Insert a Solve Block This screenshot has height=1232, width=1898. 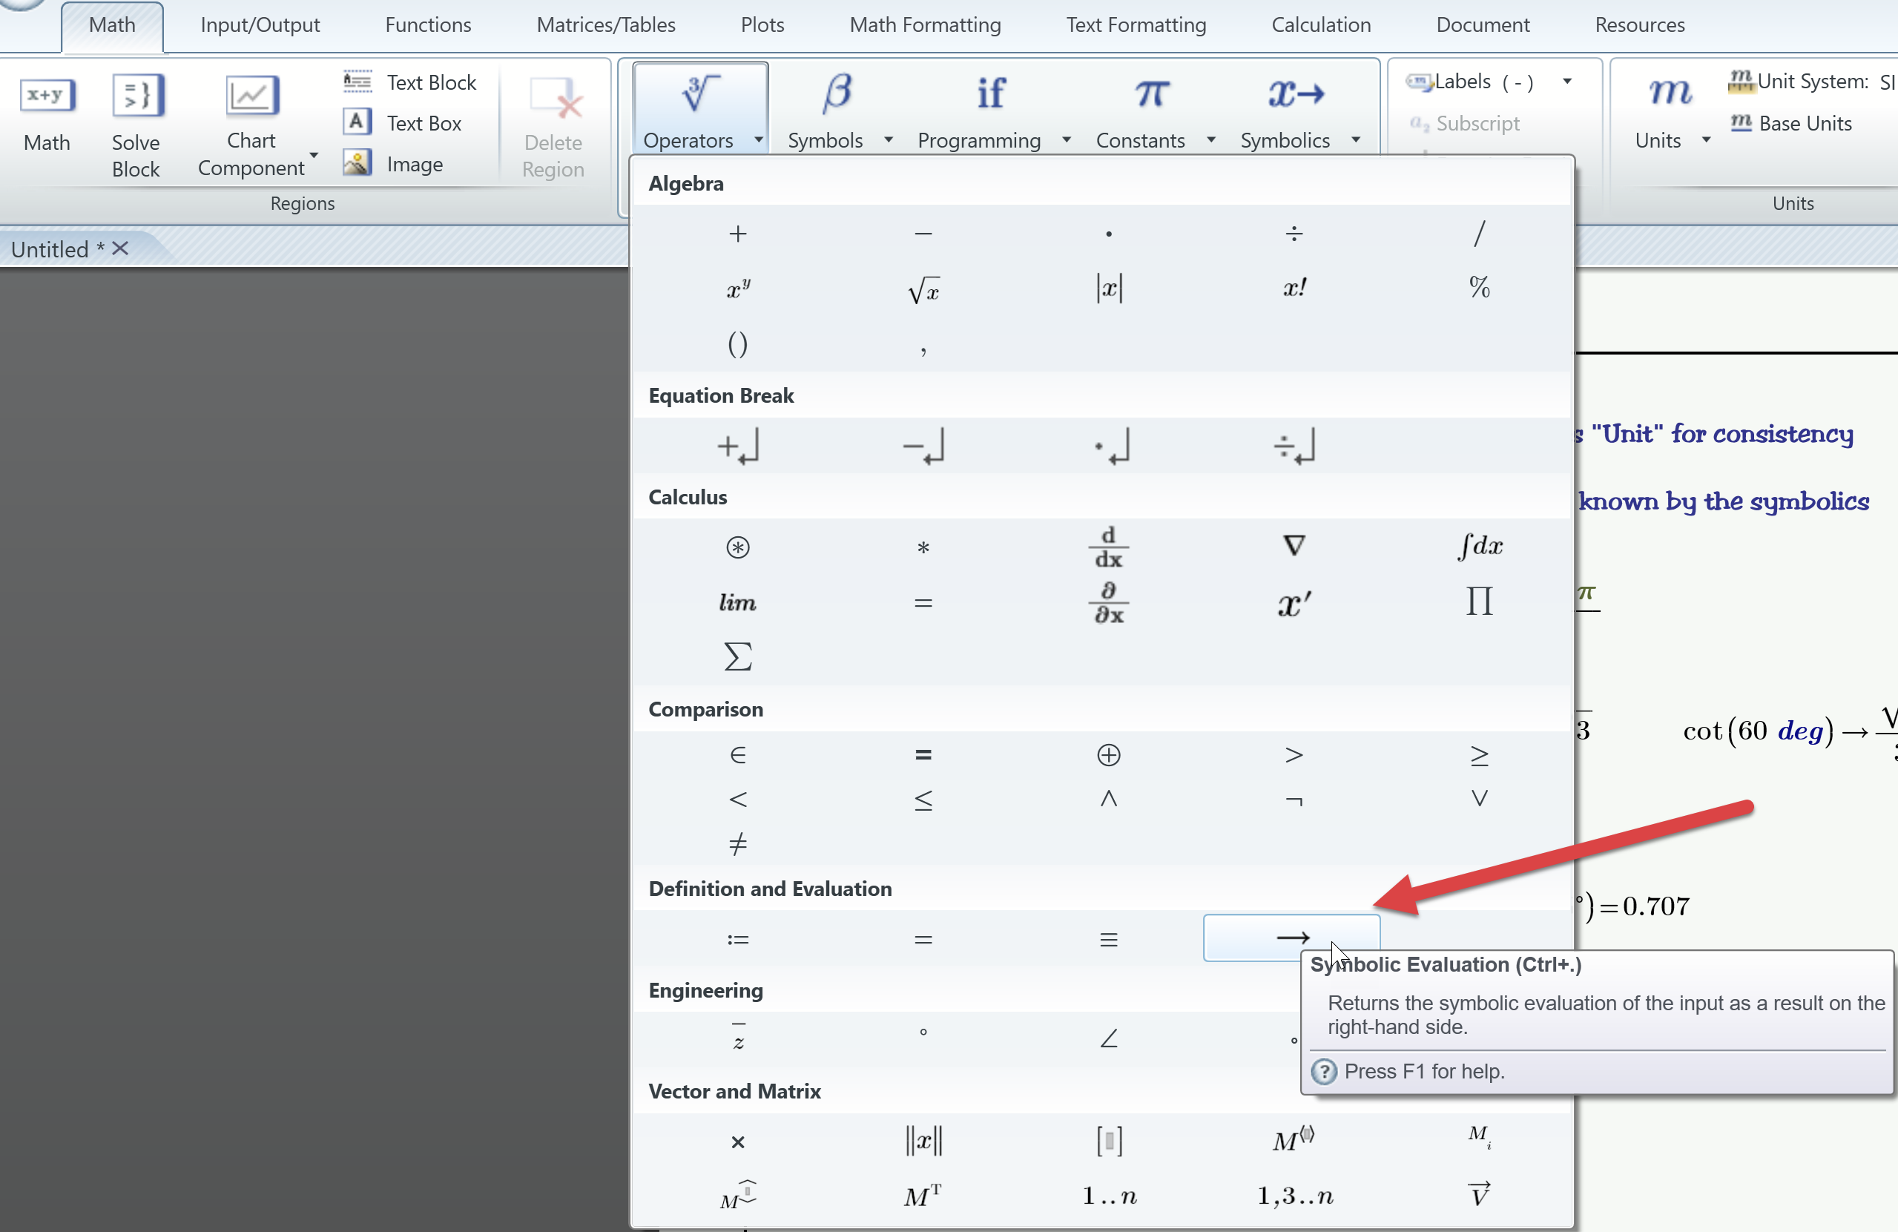(x=137, y=124)
